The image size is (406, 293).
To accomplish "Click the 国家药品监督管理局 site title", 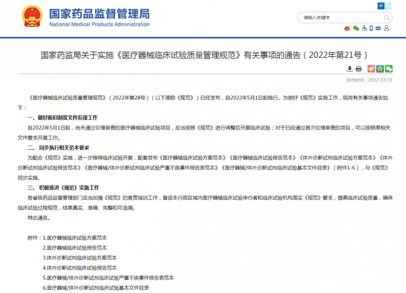I will coord(99,14).
